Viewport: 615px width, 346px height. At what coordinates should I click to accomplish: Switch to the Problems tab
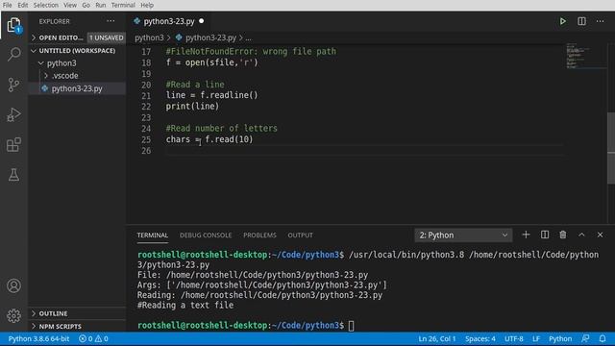[259, 235]
